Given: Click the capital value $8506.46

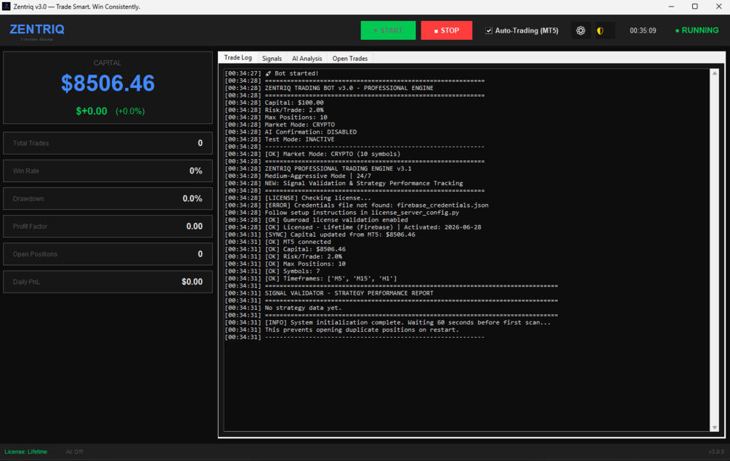Looking at the screenshot, I should 108,83.
